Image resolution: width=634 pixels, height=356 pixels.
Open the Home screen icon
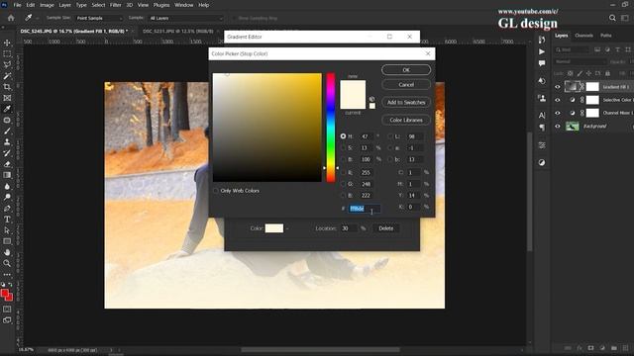11,18
